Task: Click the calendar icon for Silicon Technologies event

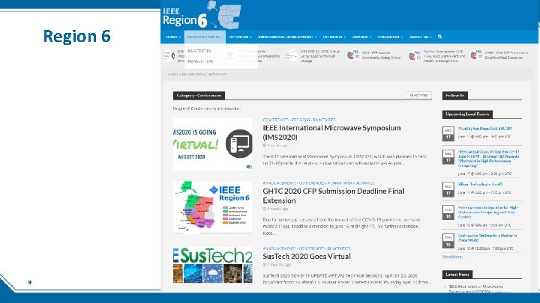Action: [x=448, y=189]
